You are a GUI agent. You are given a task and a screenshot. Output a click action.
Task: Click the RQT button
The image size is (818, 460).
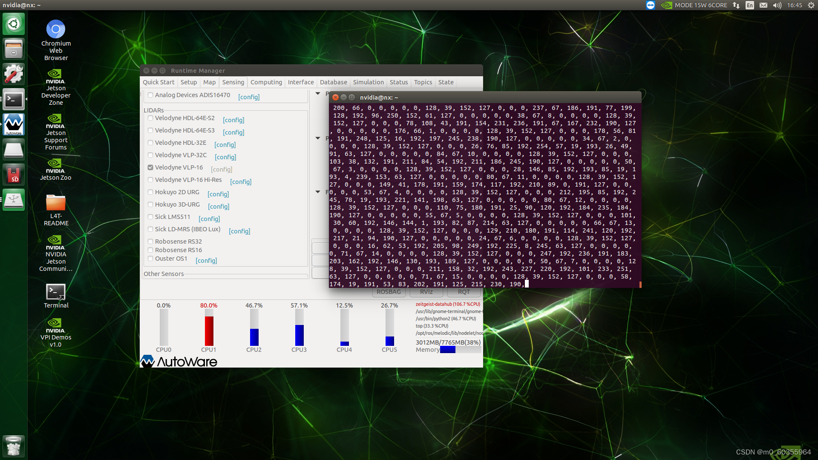pyautogui.click(x=464, y=292)
